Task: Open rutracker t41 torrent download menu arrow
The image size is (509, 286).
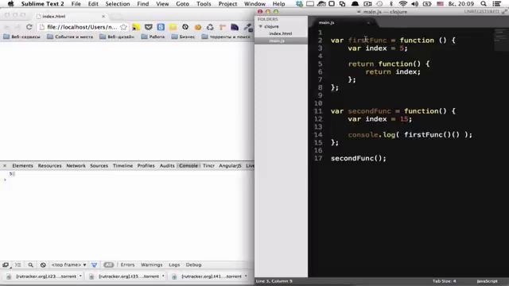Action: pos(246,276)
